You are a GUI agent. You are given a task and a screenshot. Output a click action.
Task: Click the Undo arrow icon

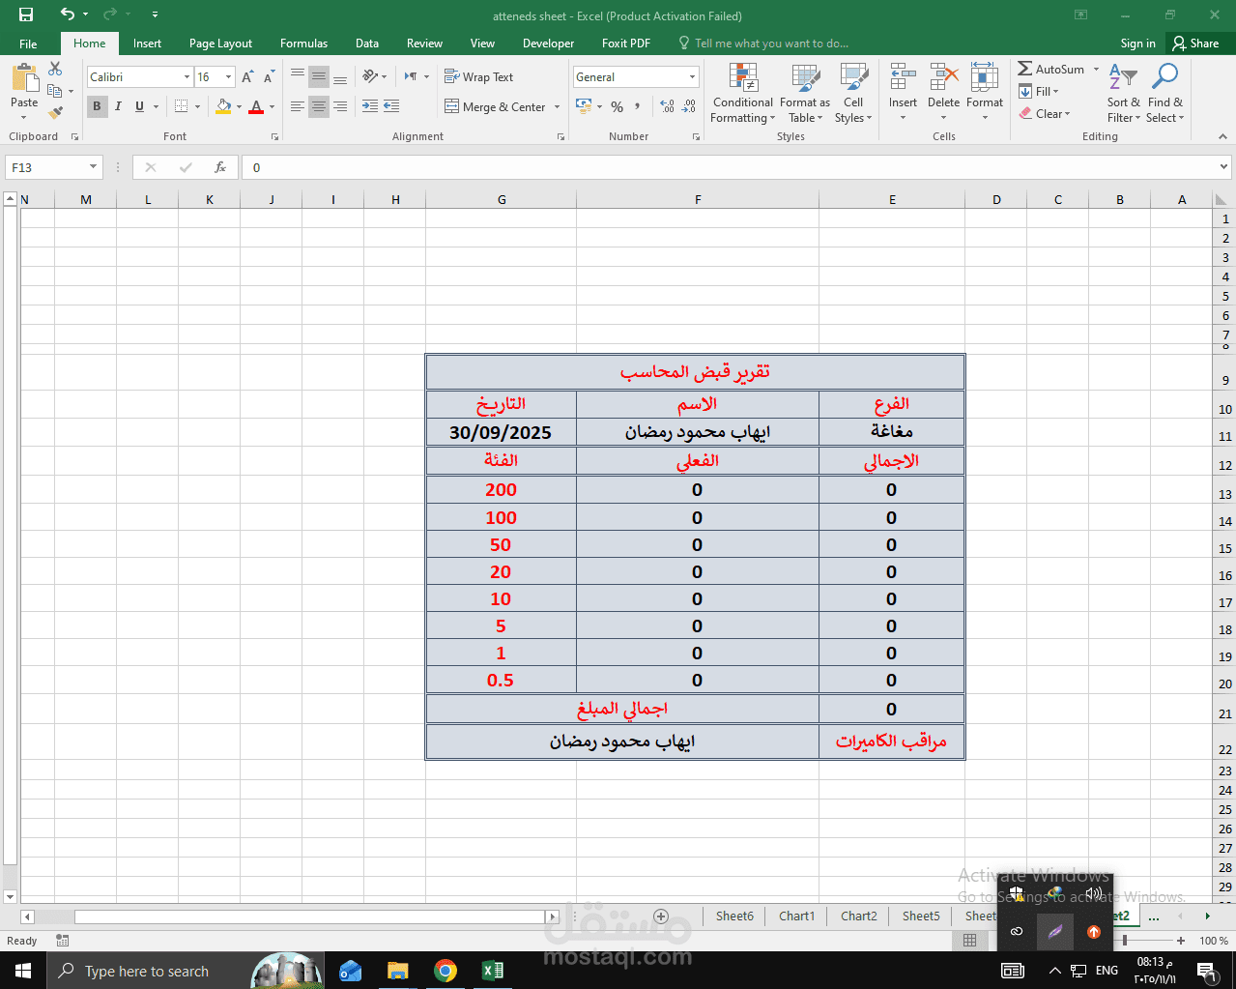(x=67, y=15)
